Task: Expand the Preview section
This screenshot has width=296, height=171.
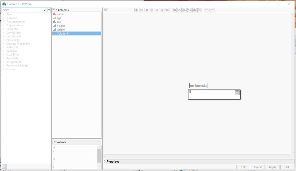Action: coord(105,162)
